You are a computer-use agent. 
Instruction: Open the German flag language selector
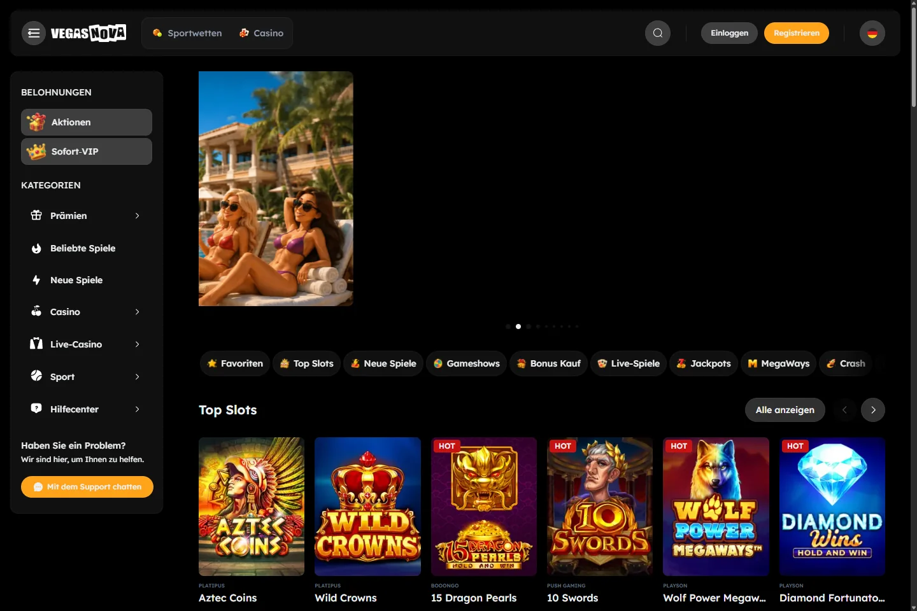[872, 33]
